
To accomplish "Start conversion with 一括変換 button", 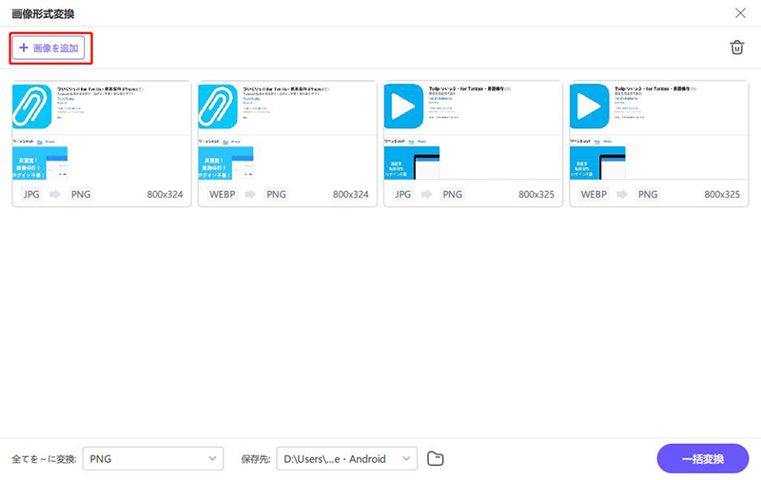I will click(702, 459).
